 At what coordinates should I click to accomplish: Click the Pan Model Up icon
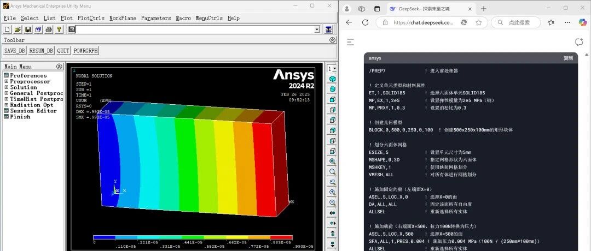333,234
